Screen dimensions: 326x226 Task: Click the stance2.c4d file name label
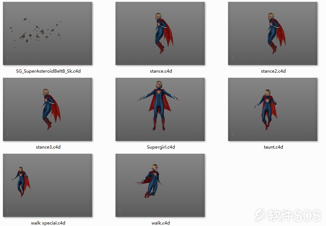(x=273, y=71)
